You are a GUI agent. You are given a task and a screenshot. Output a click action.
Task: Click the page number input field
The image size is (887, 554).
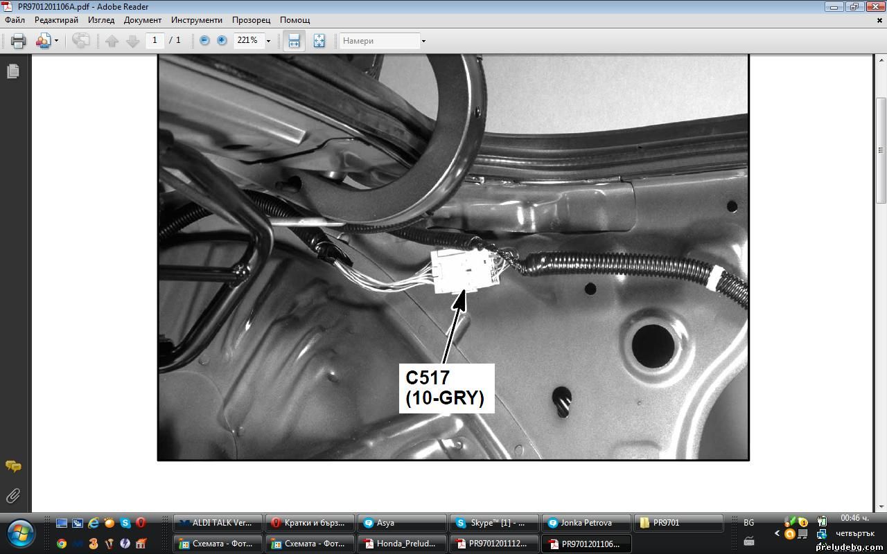tap(155, 41)
